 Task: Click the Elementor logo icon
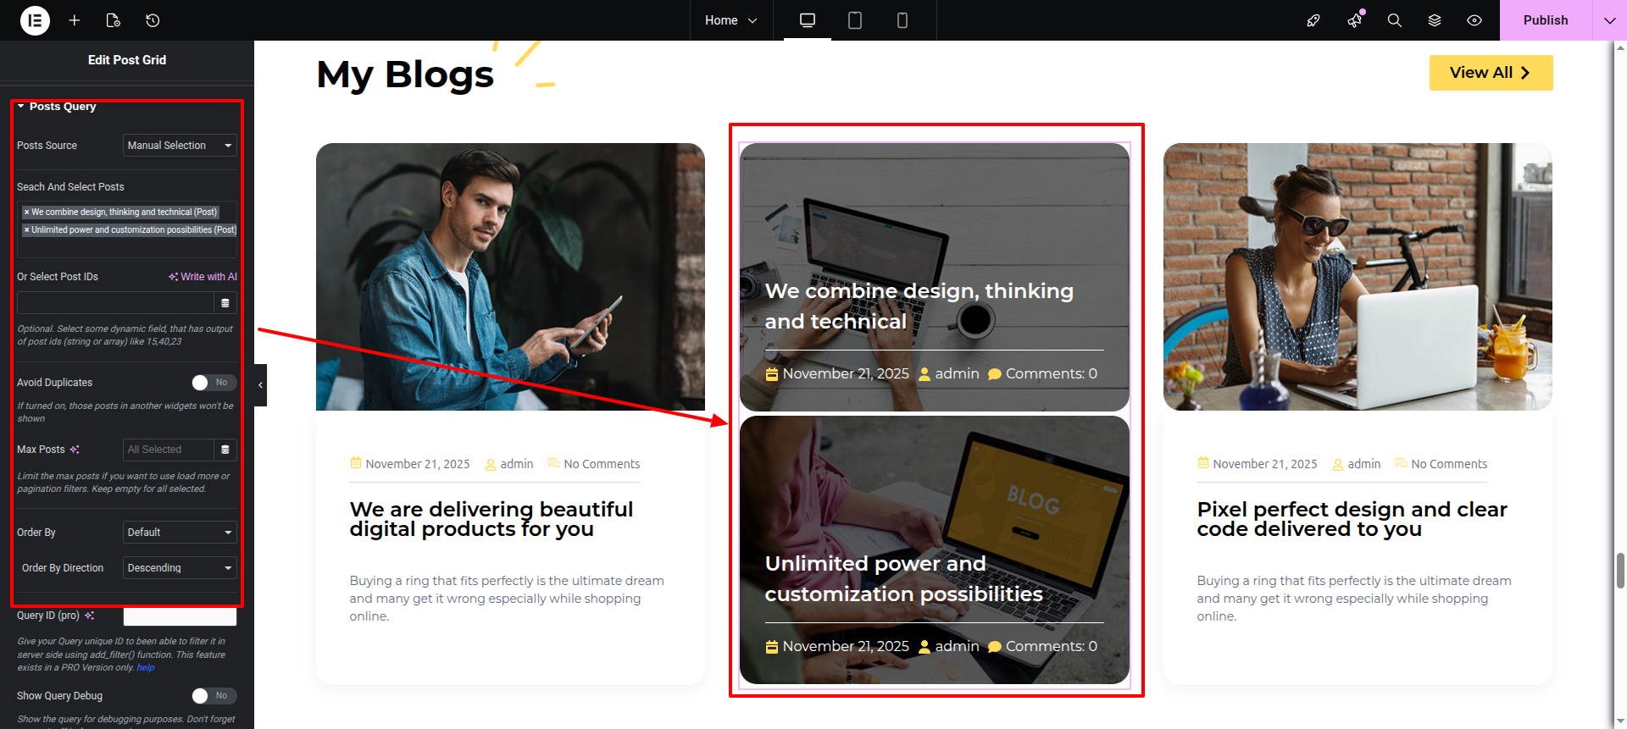(x=35, y=20)
